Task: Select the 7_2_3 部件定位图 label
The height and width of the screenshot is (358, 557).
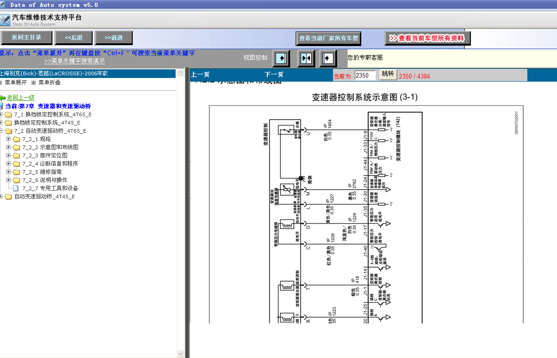Action: pos(45,156)
